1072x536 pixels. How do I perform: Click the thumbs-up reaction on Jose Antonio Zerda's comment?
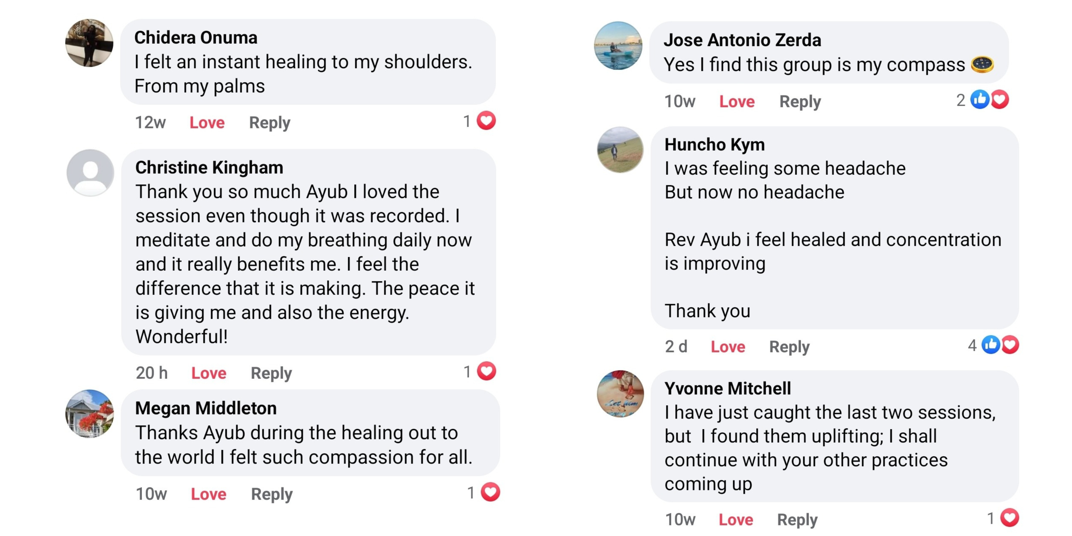[980, 100]
